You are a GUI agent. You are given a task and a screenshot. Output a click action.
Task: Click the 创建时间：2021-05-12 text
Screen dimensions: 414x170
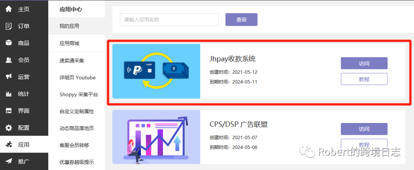click(233, 72)
